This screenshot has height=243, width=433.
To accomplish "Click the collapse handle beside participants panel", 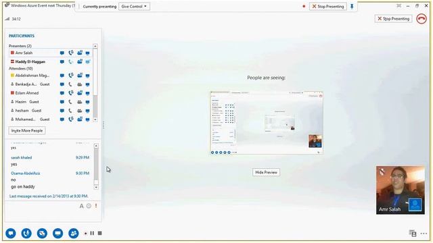I will (x=104, y=125).
